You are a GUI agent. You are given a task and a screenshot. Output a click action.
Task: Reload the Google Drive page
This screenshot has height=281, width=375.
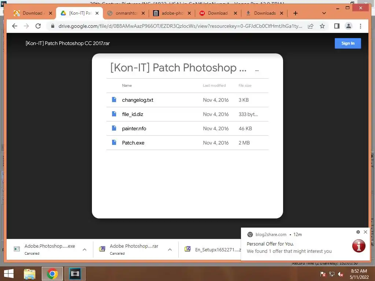(38, 26)
